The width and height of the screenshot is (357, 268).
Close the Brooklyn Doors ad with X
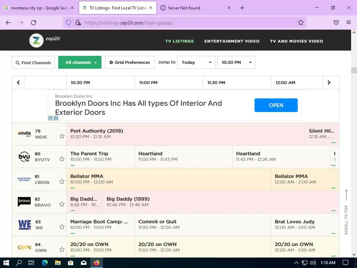tap(50, 118)
